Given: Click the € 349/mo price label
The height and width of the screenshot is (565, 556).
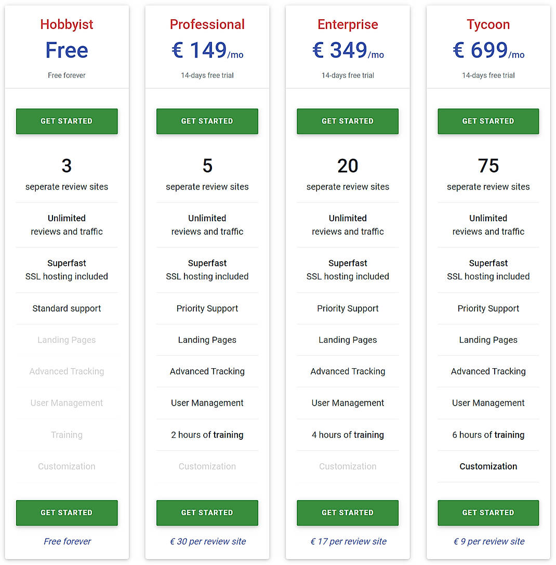Looking at the screenshot, I should (x=347, y=50).
